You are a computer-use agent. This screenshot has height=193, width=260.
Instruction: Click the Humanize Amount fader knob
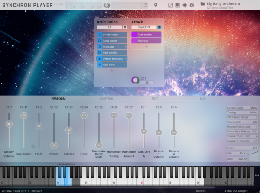[129, 116]
